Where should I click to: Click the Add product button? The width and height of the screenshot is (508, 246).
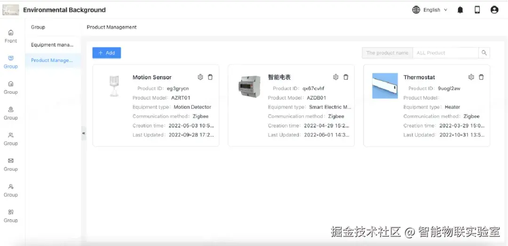tap(107, 53)
